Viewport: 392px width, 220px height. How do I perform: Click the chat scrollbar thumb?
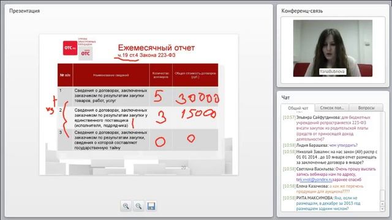[x=382, y=196]
